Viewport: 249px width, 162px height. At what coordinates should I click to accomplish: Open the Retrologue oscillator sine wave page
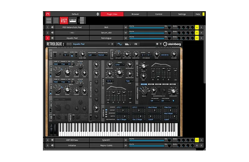[120, 44]
